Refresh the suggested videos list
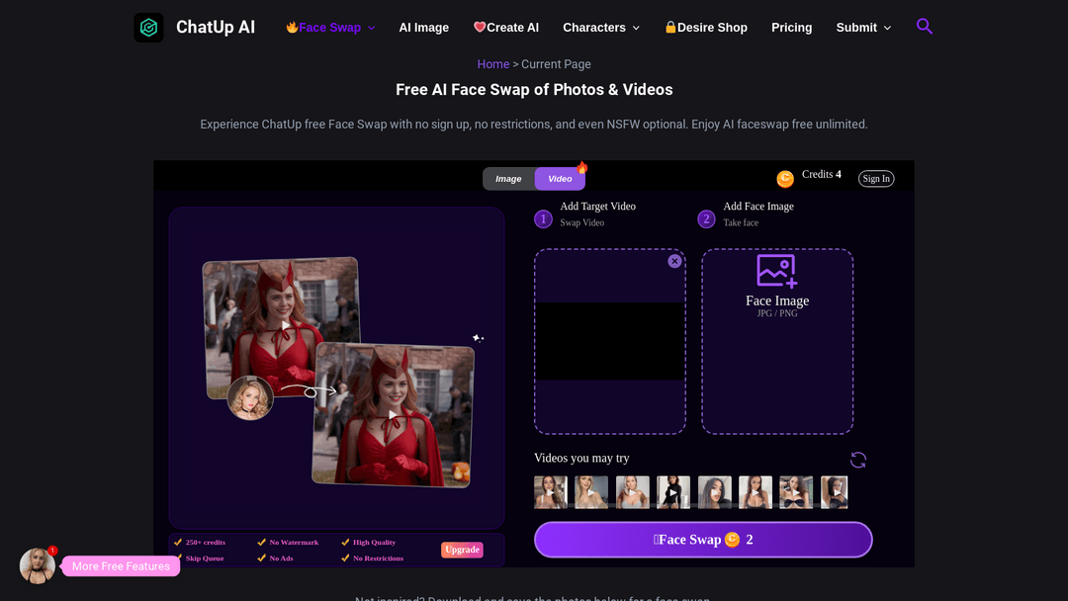 coord(858,460)
